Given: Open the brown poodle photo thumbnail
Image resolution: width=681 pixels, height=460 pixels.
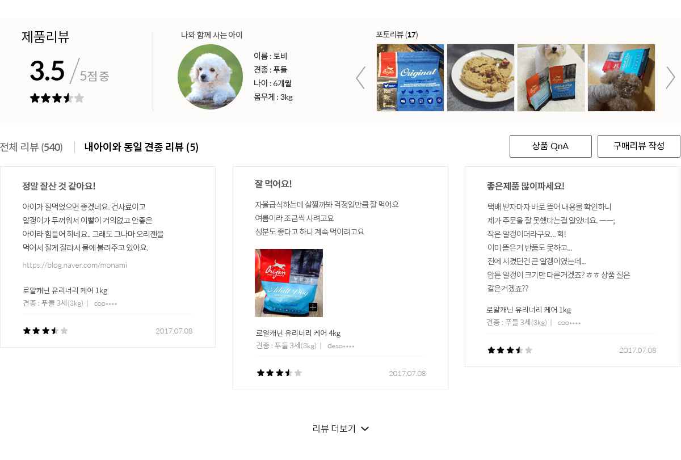Looking at the screenshot, I should (621, 78).
